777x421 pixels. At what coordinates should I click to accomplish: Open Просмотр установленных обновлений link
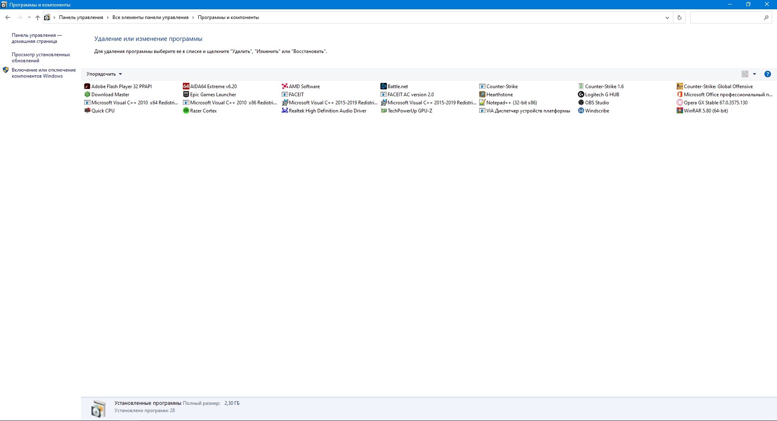point(41,57)
